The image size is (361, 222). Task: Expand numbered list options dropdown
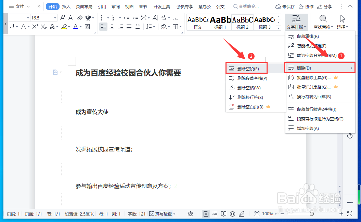tap(120, 18)
